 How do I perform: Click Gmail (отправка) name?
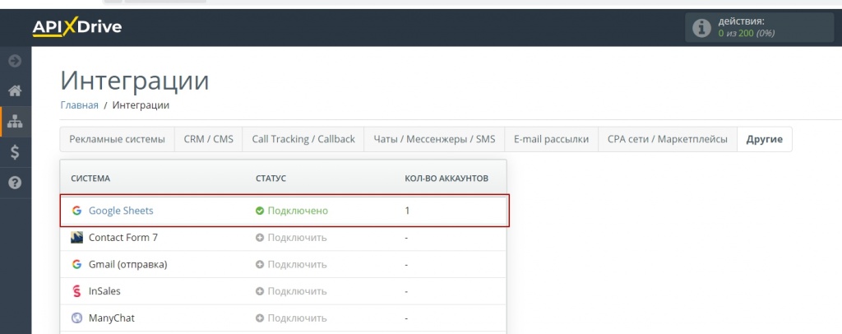pyautogui.click(x=127, y=264)
